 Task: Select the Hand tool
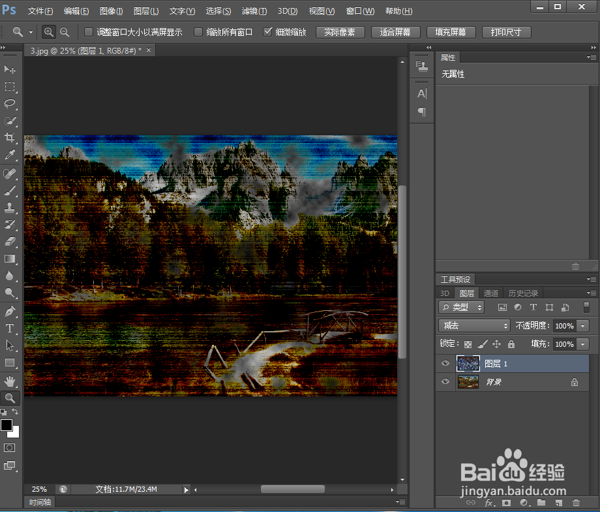[x=10, y=381]
